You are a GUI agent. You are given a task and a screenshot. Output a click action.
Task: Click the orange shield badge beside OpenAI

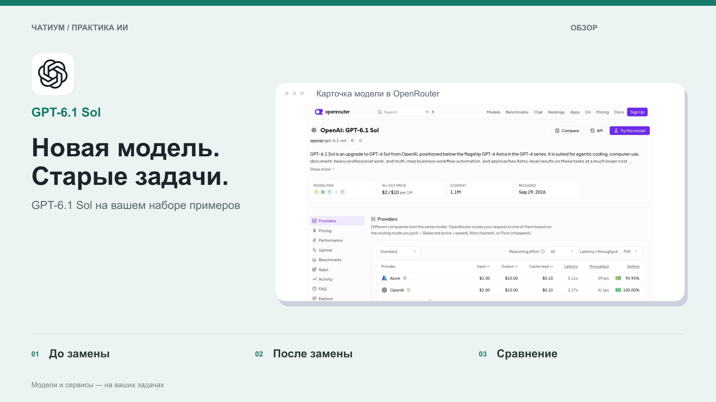tap(409, 290)
